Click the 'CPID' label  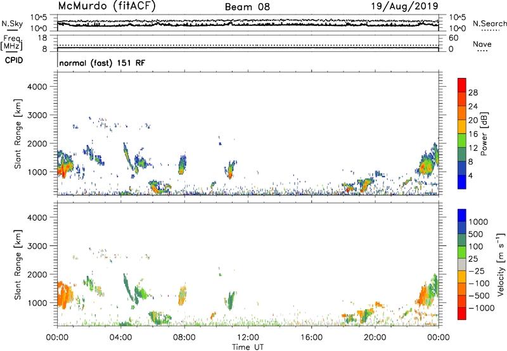tap(14, 60)
